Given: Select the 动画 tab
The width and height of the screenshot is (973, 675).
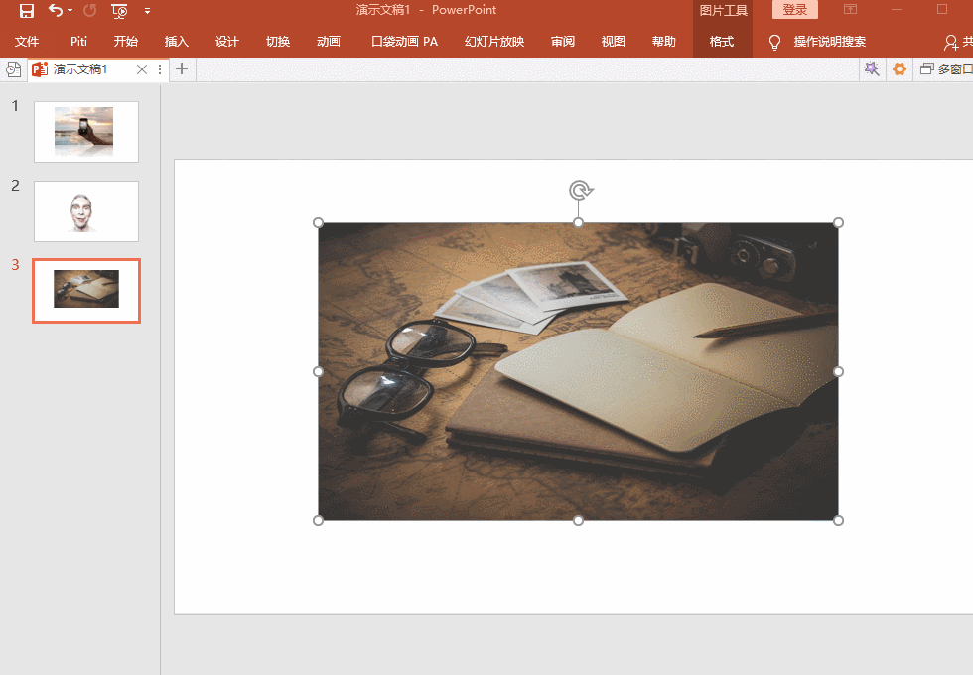Looking at the screenshot, I should pyautogui.click(x=329, y=42).
